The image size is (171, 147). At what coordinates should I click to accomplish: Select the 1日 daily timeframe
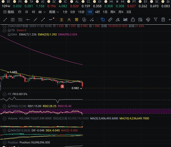coord(105,12)
